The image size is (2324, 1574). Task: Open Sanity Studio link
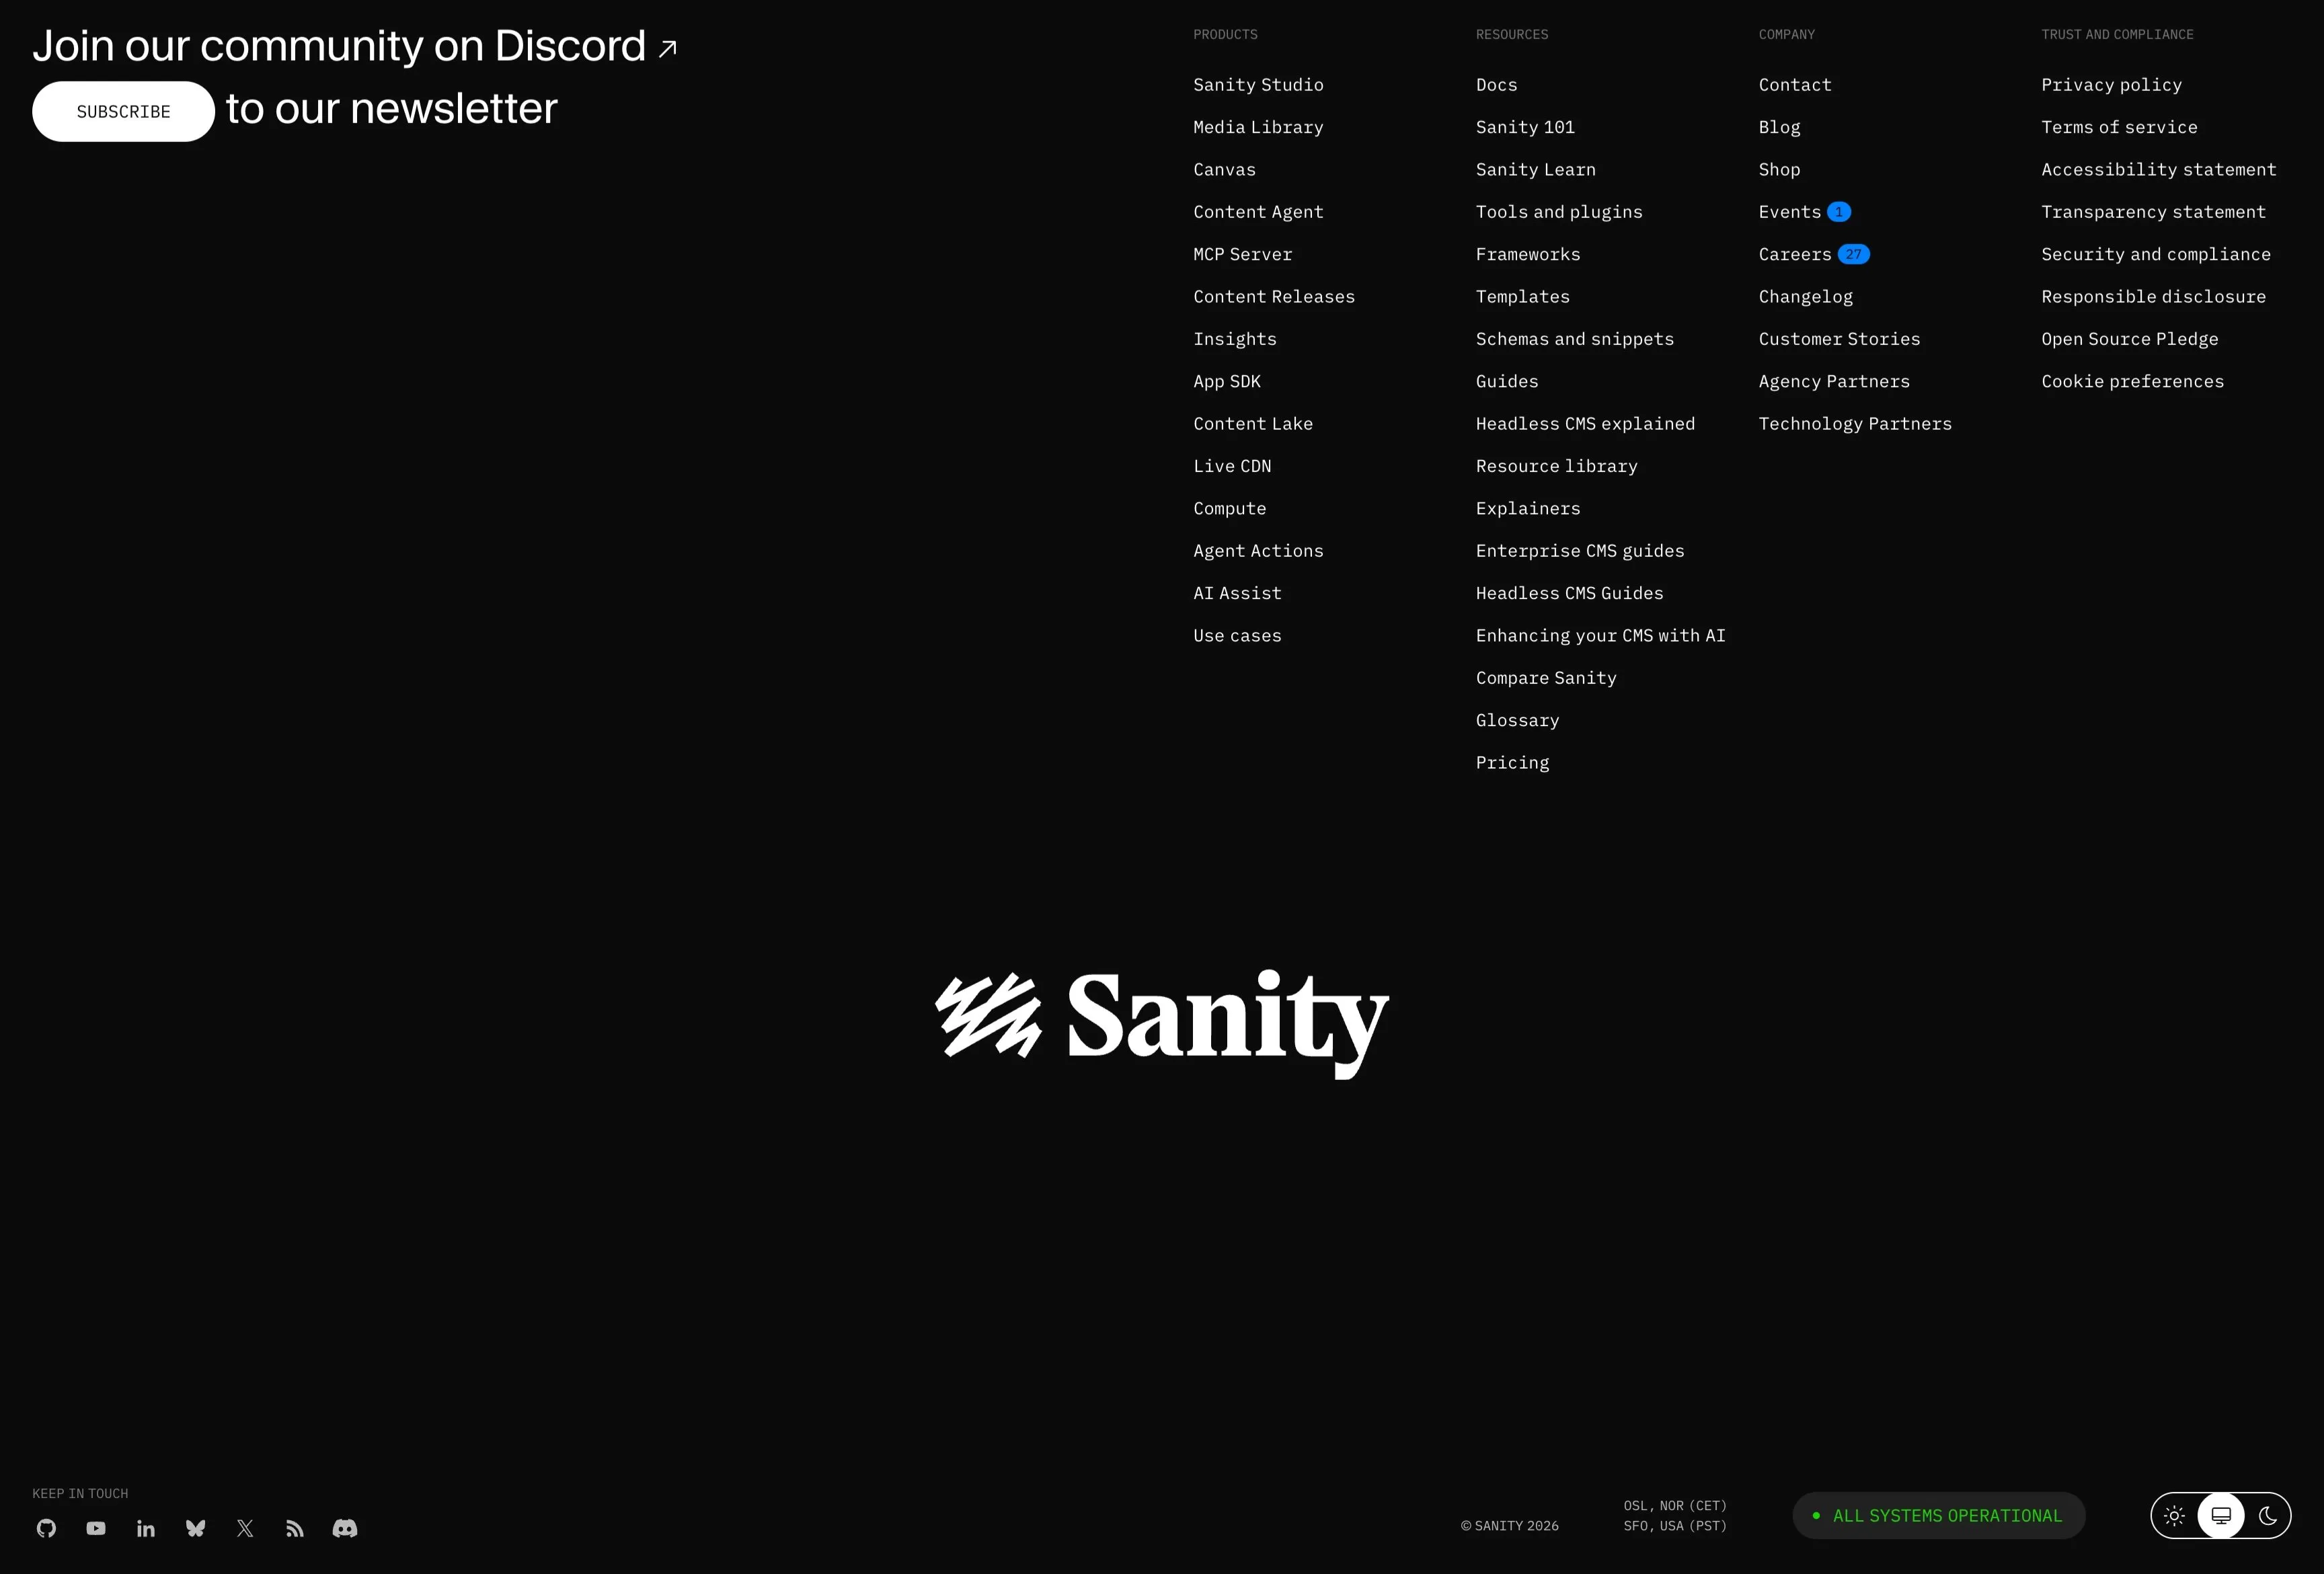coord(1258,85)
